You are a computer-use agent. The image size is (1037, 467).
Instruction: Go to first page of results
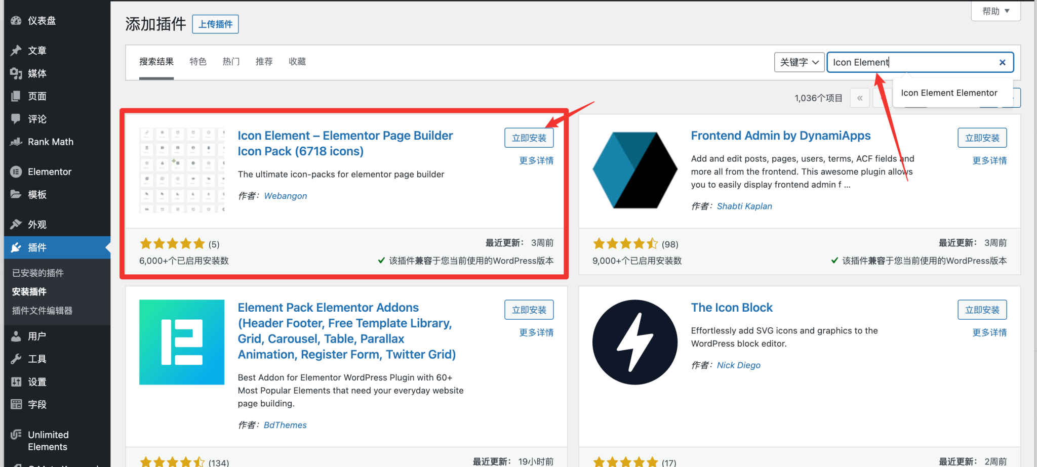[860, 98]
